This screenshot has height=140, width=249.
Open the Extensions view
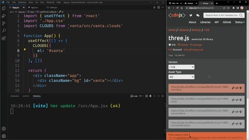(4, 38)
